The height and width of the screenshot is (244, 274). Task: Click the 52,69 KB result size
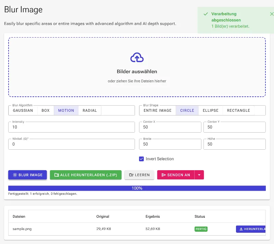click(x=153, y=229)
